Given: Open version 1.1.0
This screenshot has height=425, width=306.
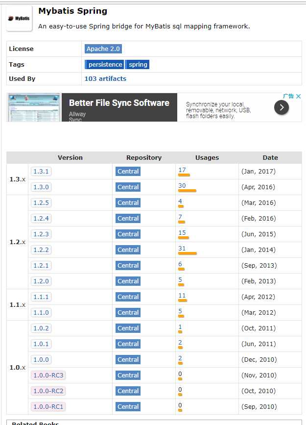Looking at the screenshot, I should 41,313.
